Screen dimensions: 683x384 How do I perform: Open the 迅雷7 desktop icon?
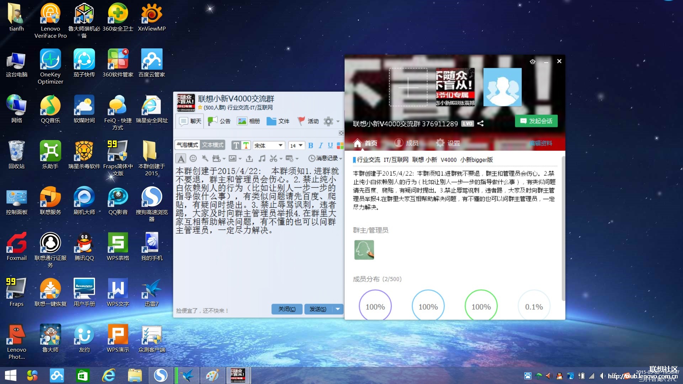(x=152, y=292)
